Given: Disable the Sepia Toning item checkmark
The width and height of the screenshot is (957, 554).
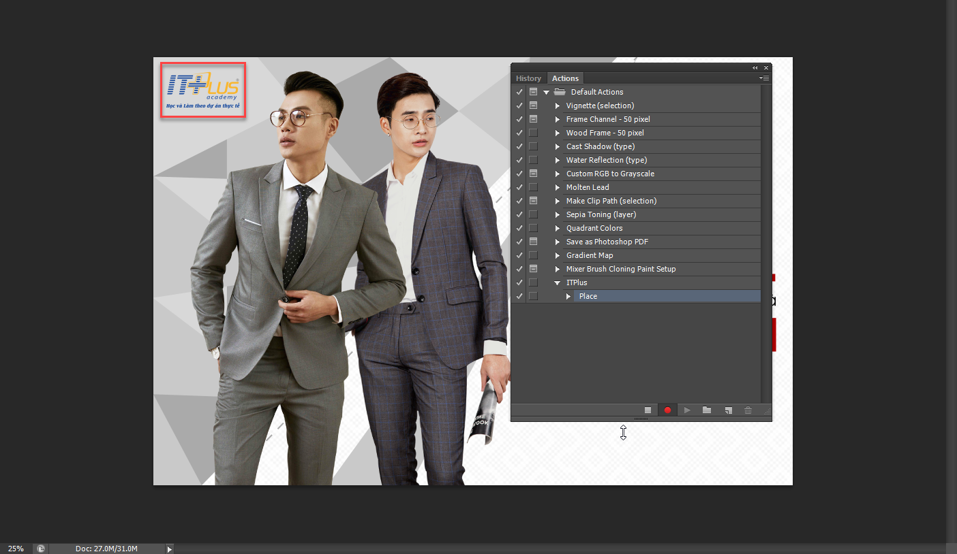Looking at the screenshot, I should pos(519,214).
